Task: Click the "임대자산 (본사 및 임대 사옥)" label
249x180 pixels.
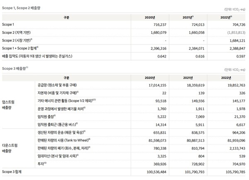Action: tap(58, 156)
